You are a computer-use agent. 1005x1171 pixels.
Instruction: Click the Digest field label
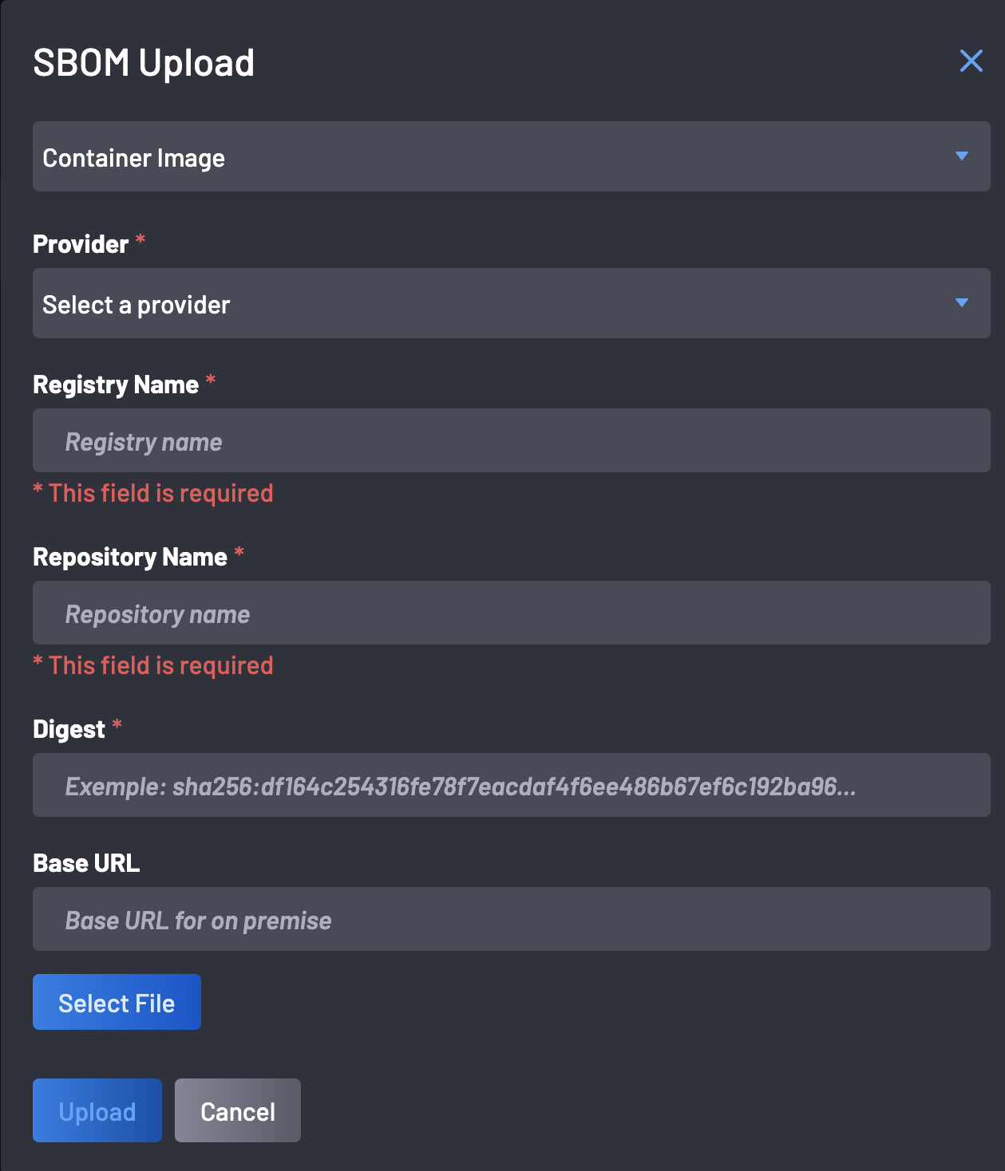pos(69,729)
